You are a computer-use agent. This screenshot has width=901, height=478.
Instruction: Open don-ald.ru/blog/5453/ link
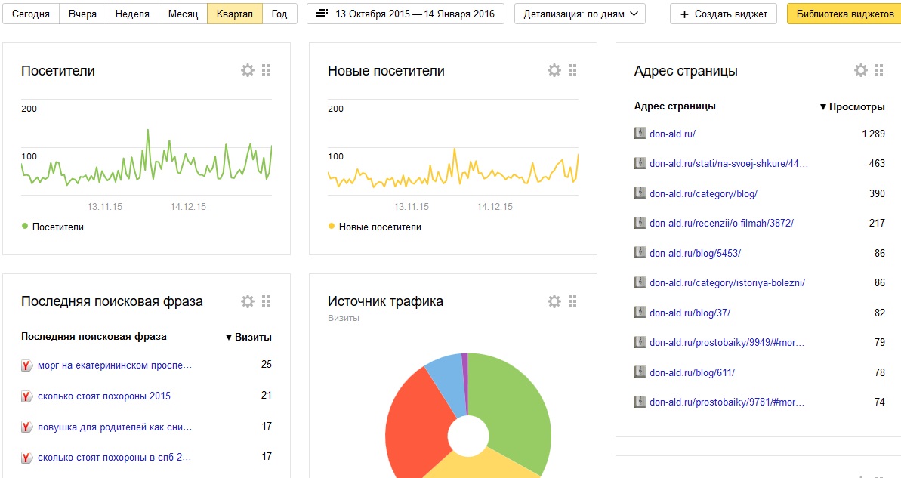pos(695,254)
